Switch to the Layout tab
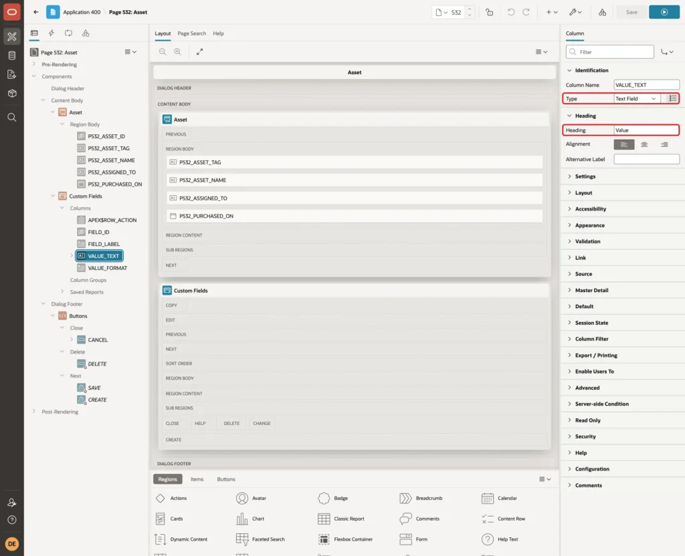The image size is (685, 556). 163,33
